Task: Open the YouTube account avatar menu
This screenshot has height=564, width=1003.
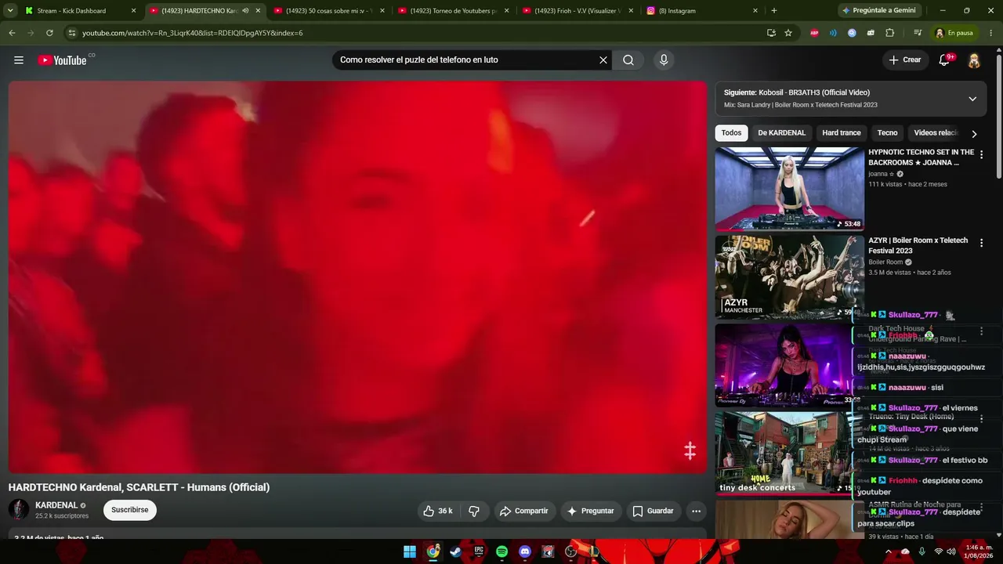Action: click(974, 60)
